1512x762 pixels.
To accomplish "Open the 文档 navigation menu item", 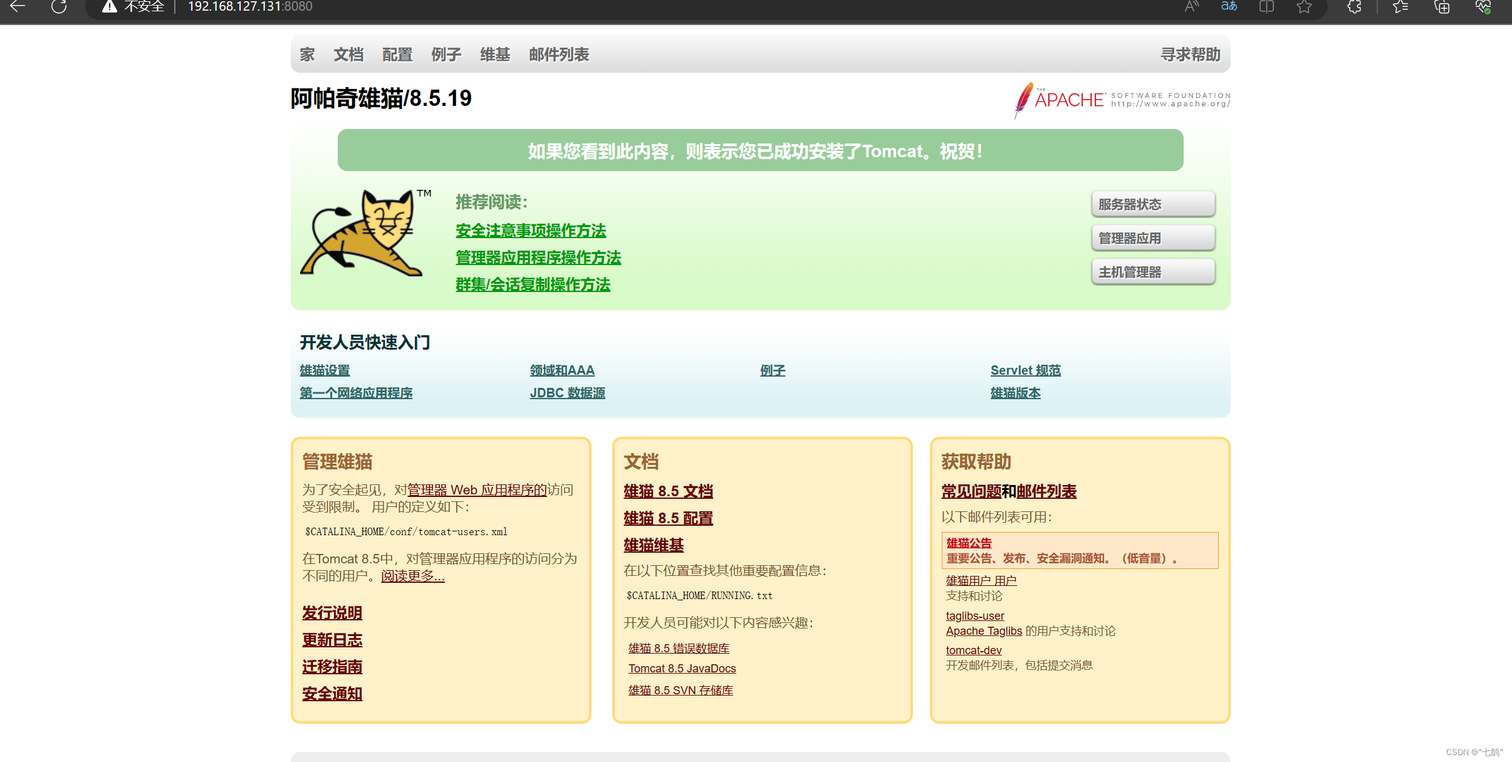I will pos(348,55).
